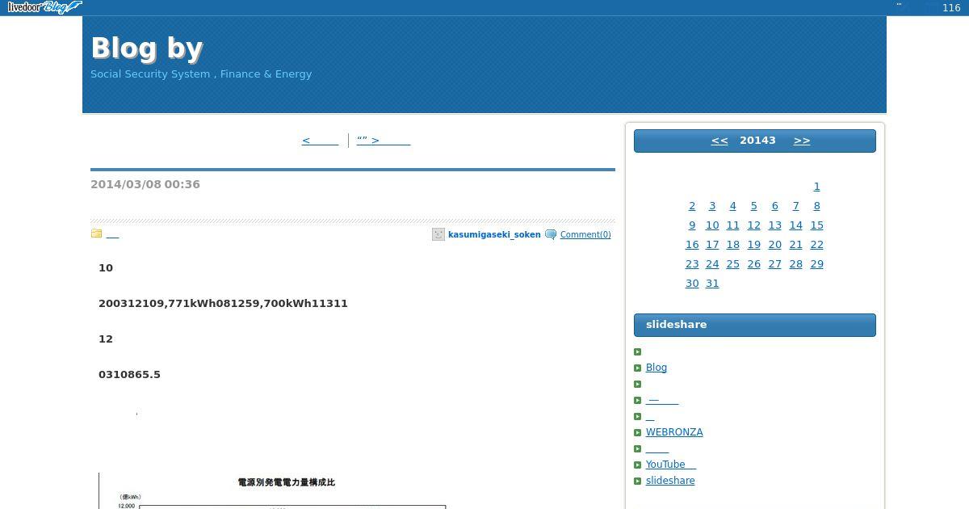Select calendar day 13

click(x=774, y=225)
